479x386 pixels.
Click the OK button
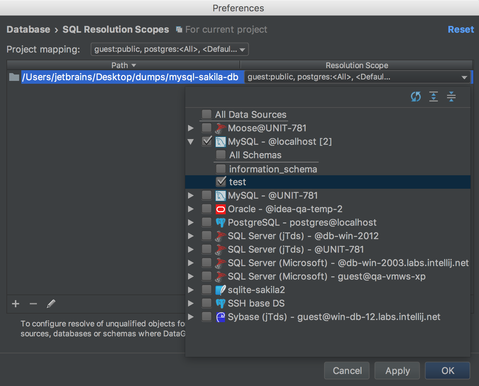pyautogui.click(x=447, y=371)
